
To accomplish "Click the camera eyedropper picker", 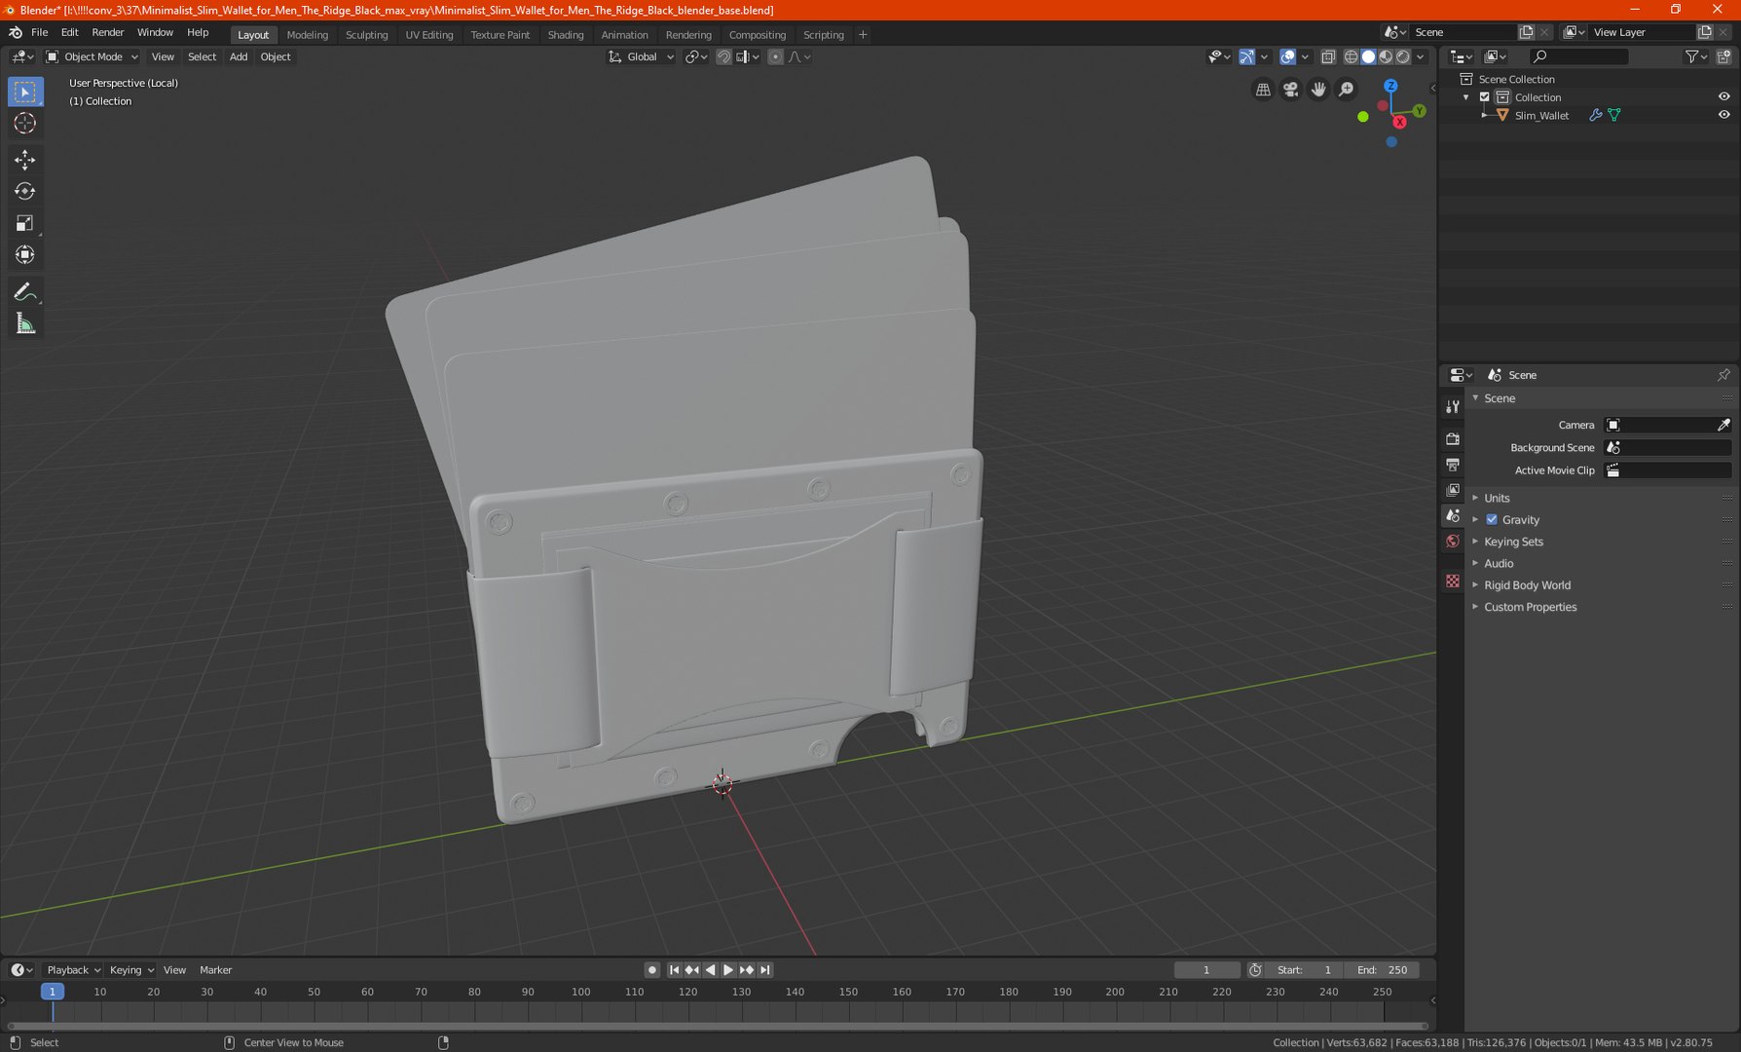I will [x=1723, y=425].
